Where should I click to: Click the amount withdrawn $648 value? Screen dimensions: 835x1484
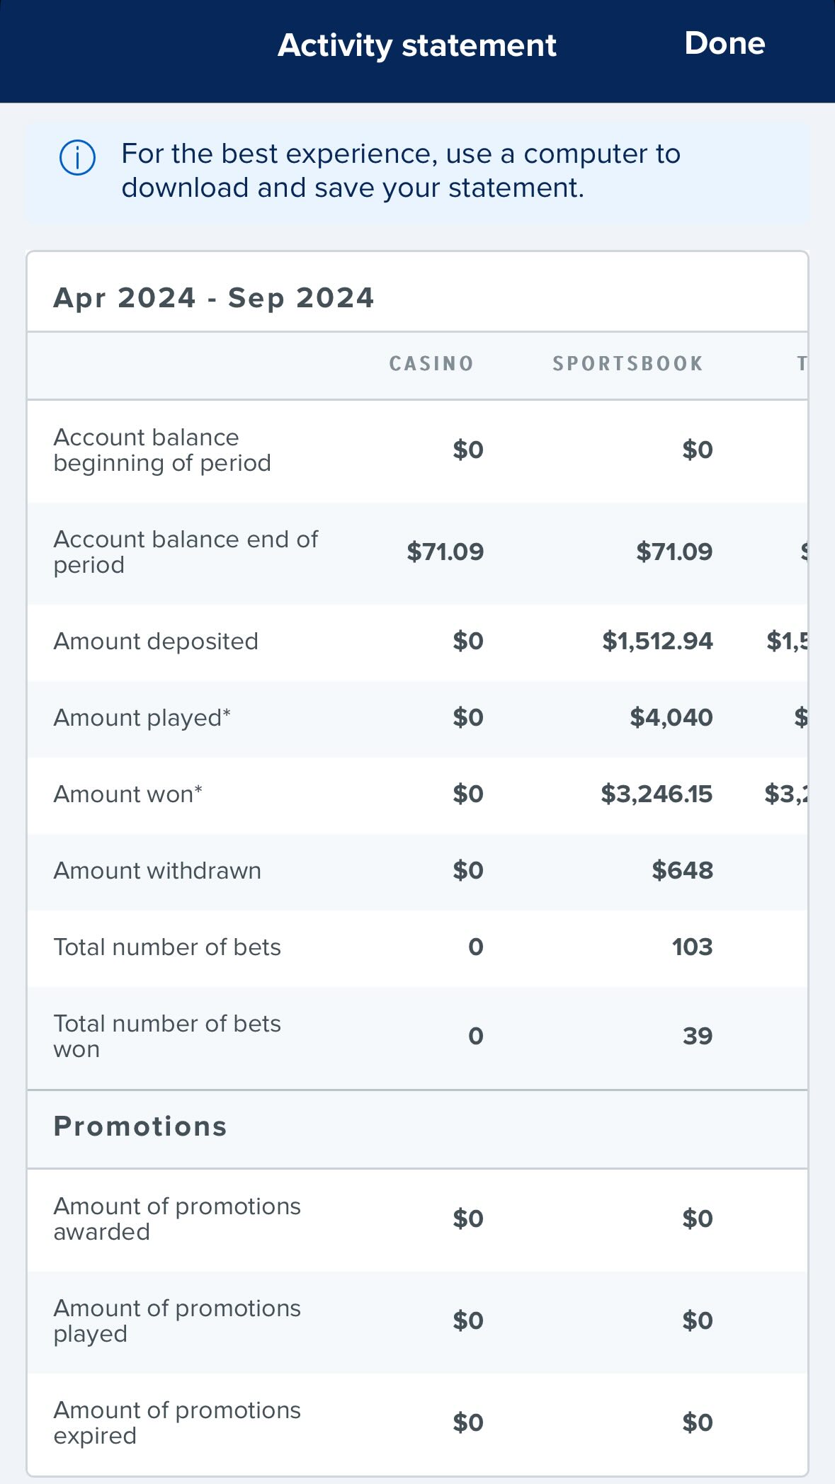pos(682,871)
